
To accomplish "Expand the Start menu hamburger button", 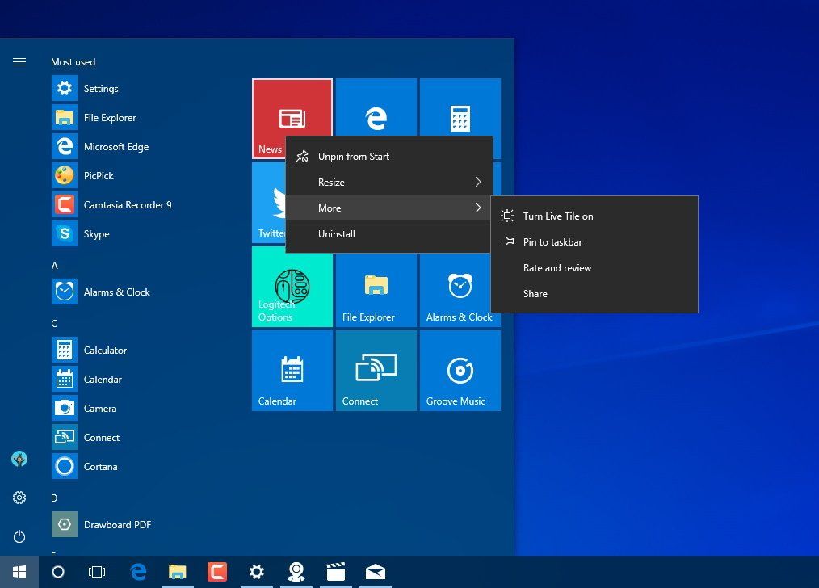I will [x=19, y=61].
